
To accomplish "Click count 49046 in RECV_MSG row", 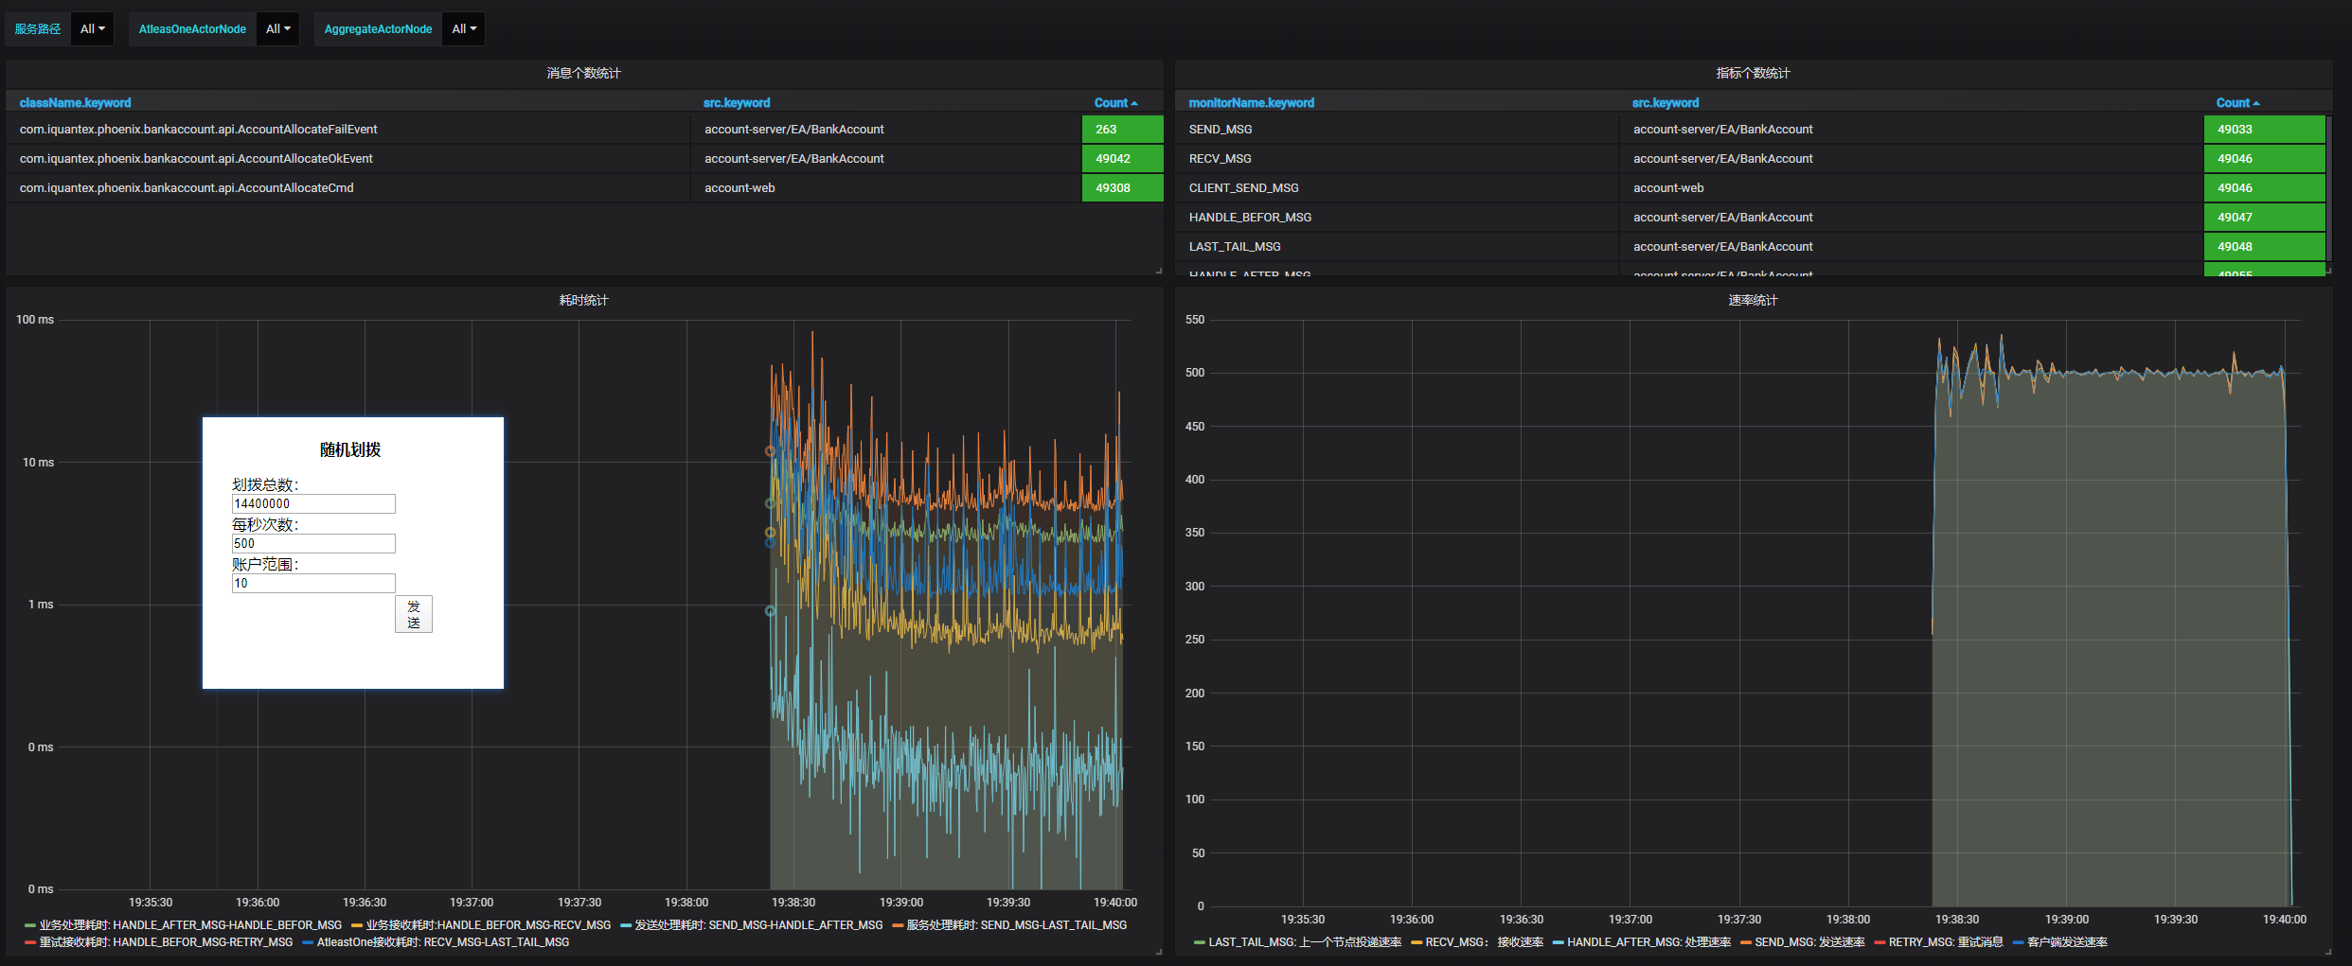I will (x=2264, y=159).
